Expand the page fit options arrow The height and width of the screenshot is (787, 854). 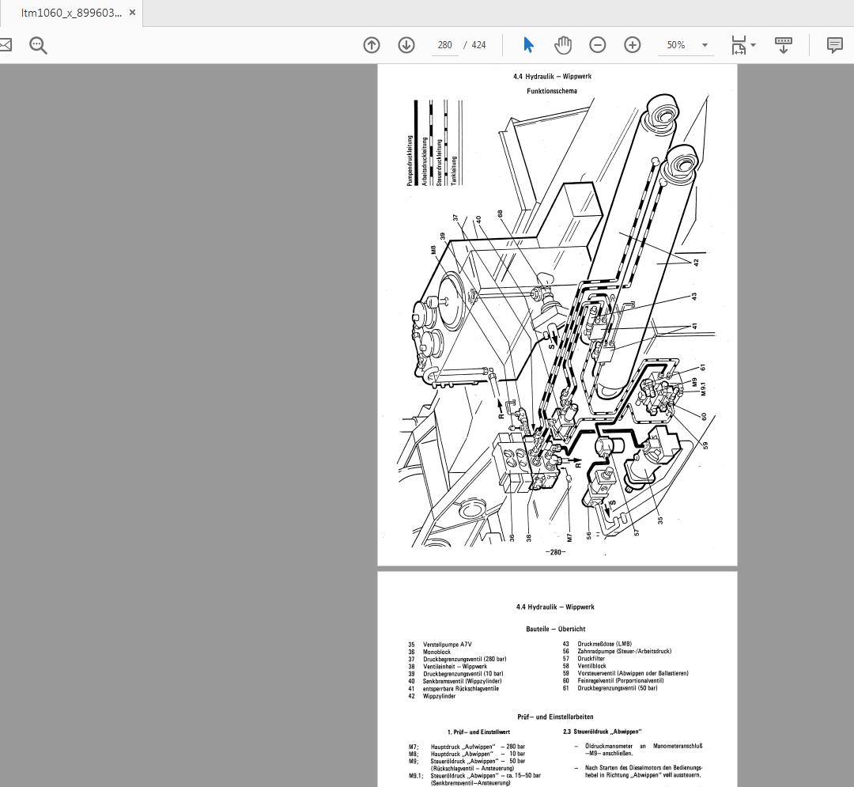[754, 44]
